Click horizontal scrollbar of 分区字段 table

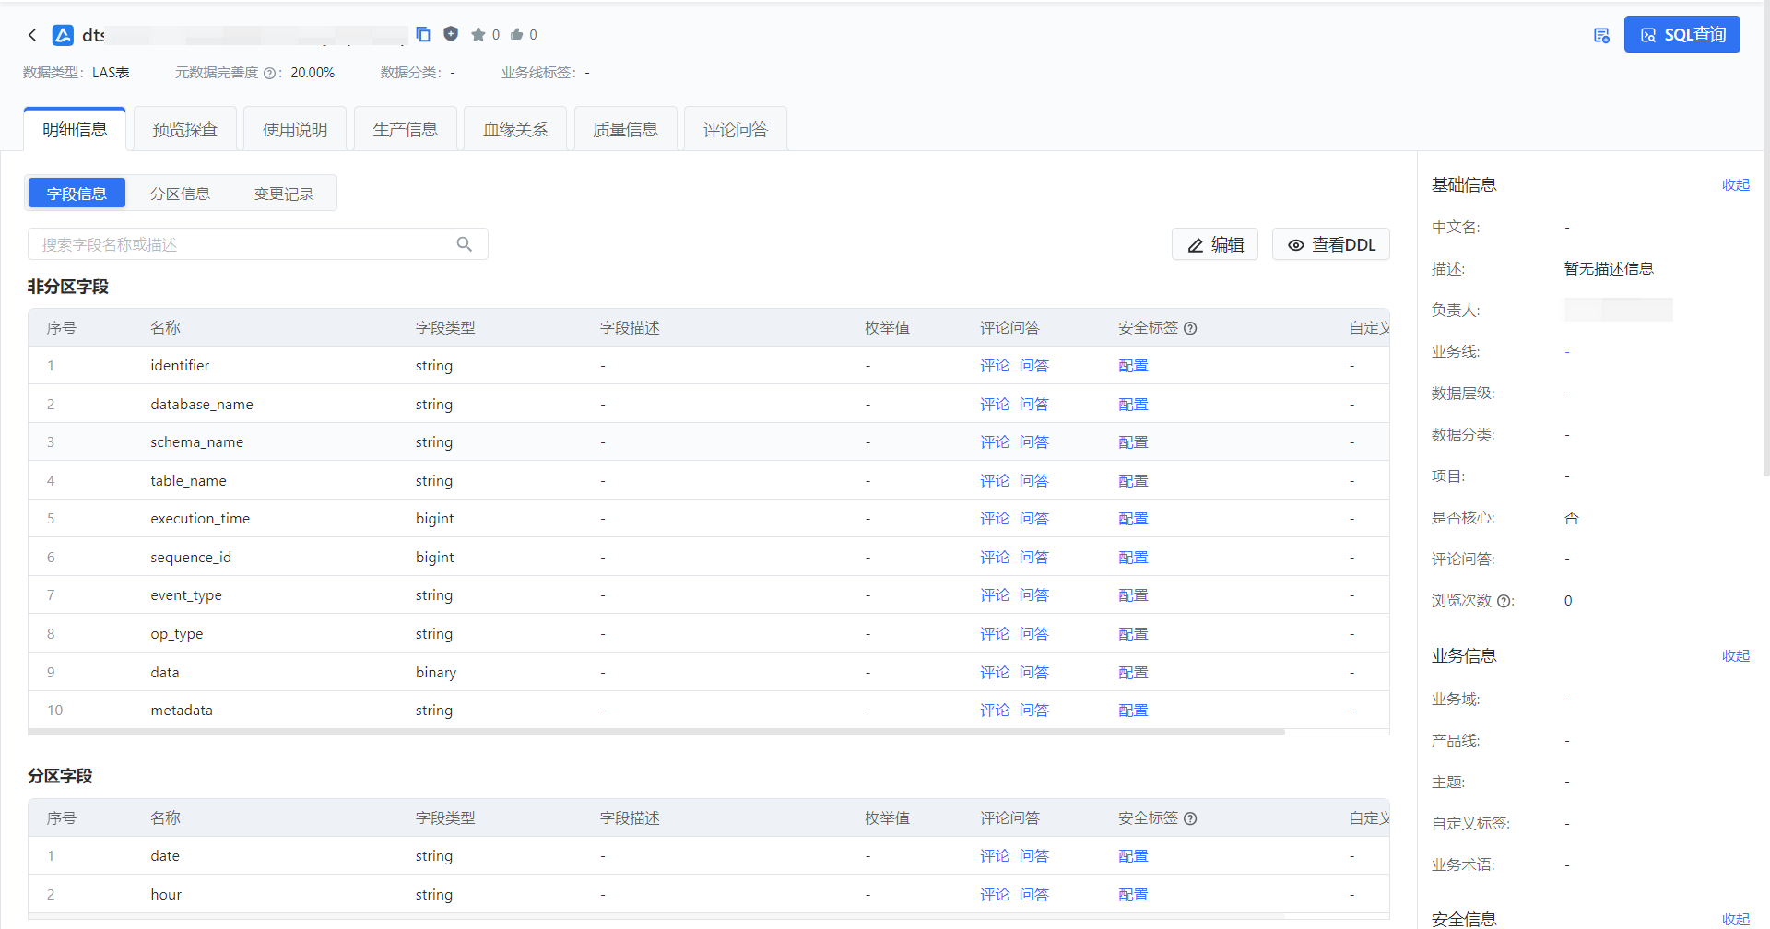click(656, 916)
